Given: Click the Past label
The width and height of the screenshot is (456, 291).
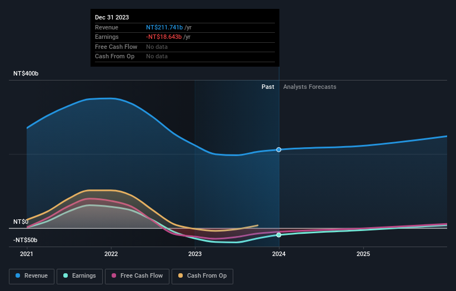Looking at the screenshot, I should (268, 87).
